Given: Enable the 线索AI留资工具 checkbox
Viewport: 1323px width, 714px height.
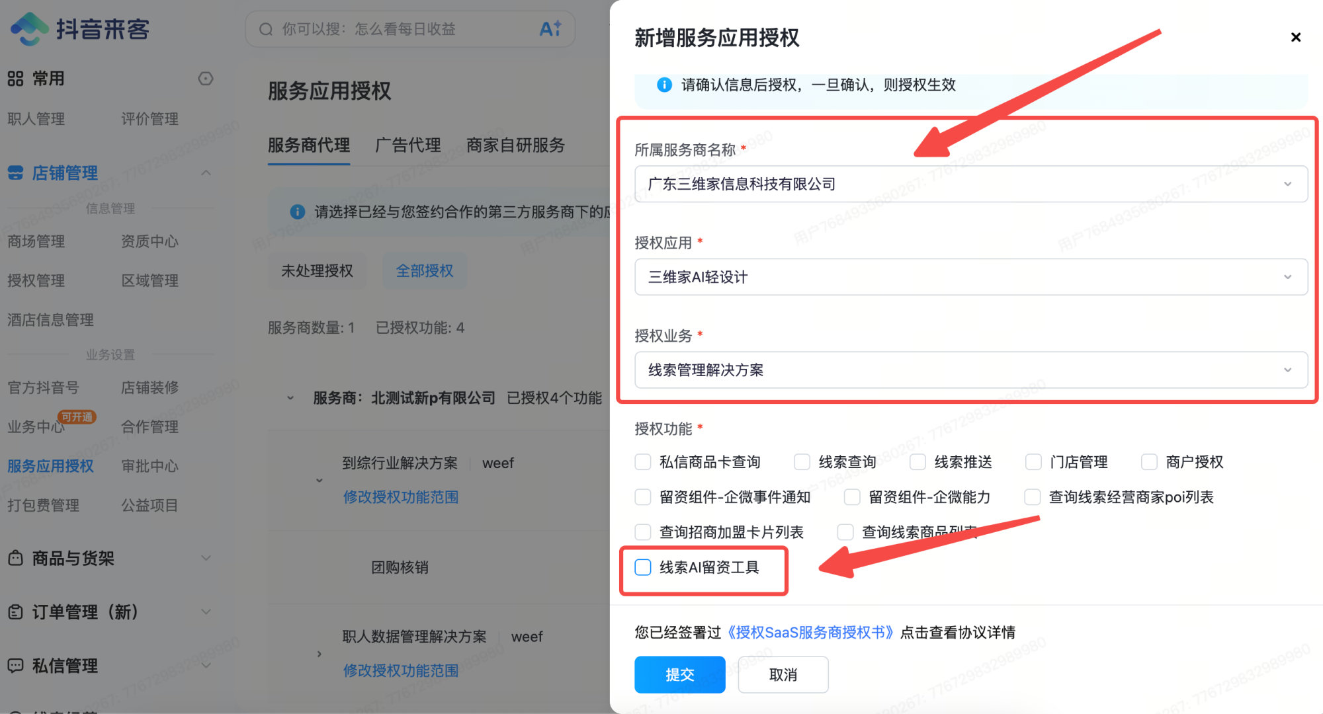Looking at the screenshot, I should [642, 567].
